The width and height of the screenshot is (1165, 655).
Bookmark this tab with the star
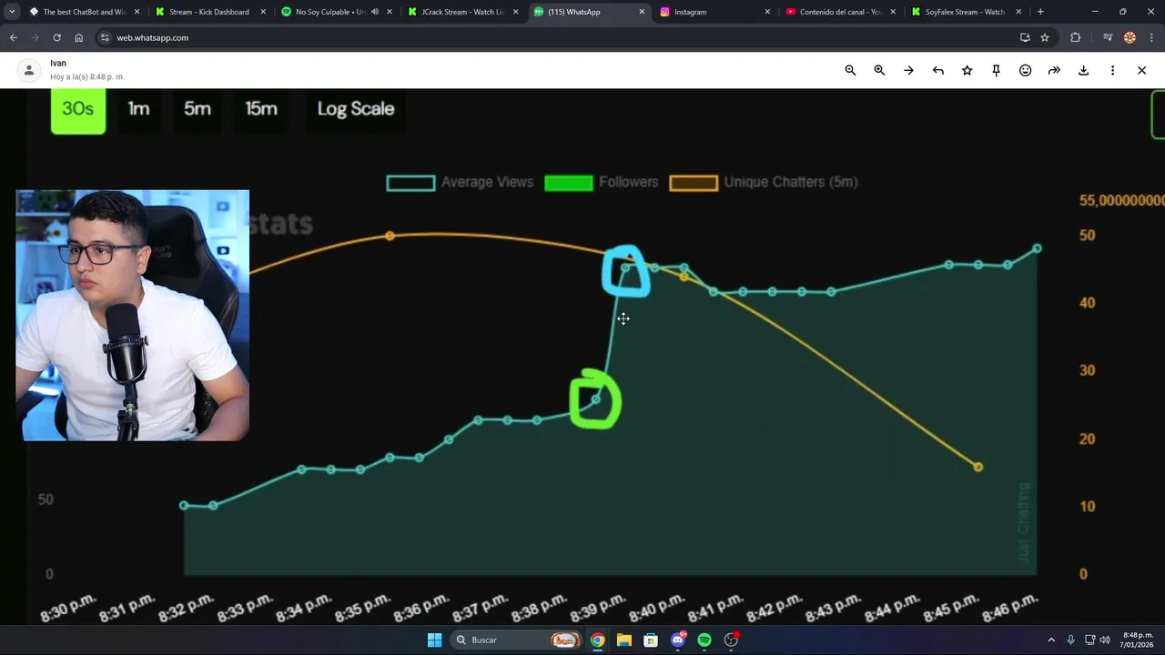1045,37
